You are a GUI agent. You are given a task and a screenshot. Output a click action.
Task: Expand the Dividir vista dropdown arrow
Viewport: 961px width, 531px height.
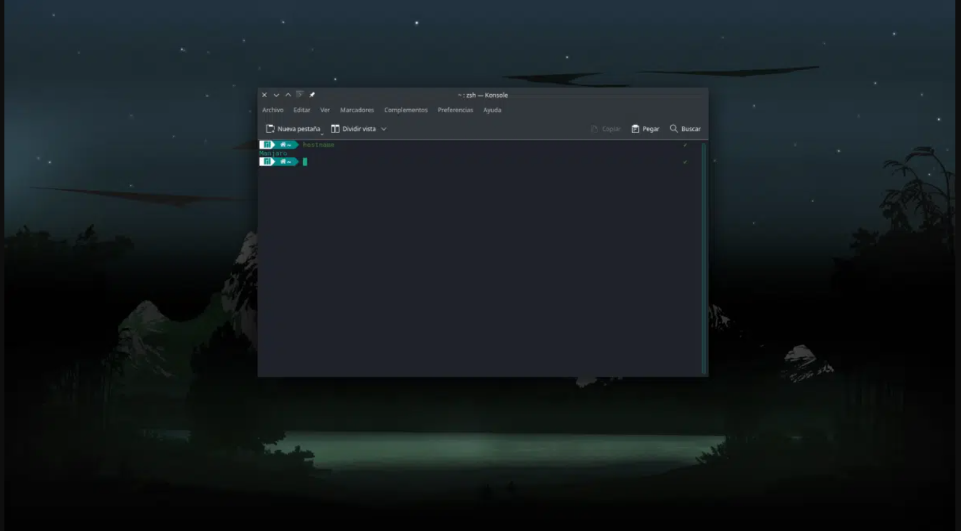click(x=384, y=129)
